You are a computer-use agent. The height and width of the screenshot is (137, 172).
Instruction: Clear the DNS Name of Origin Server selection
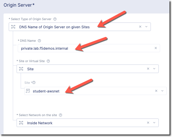(x=140, y=26)
